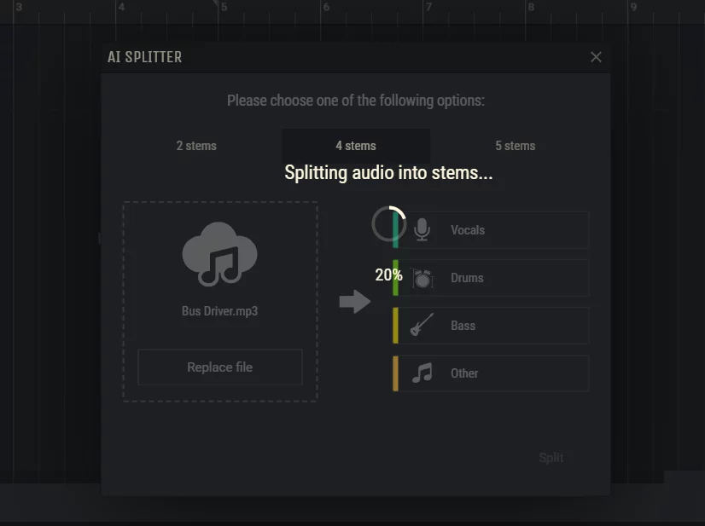The image size is (705, 526).
Task: Click the orange Other color strip
Action: (396, 373)
